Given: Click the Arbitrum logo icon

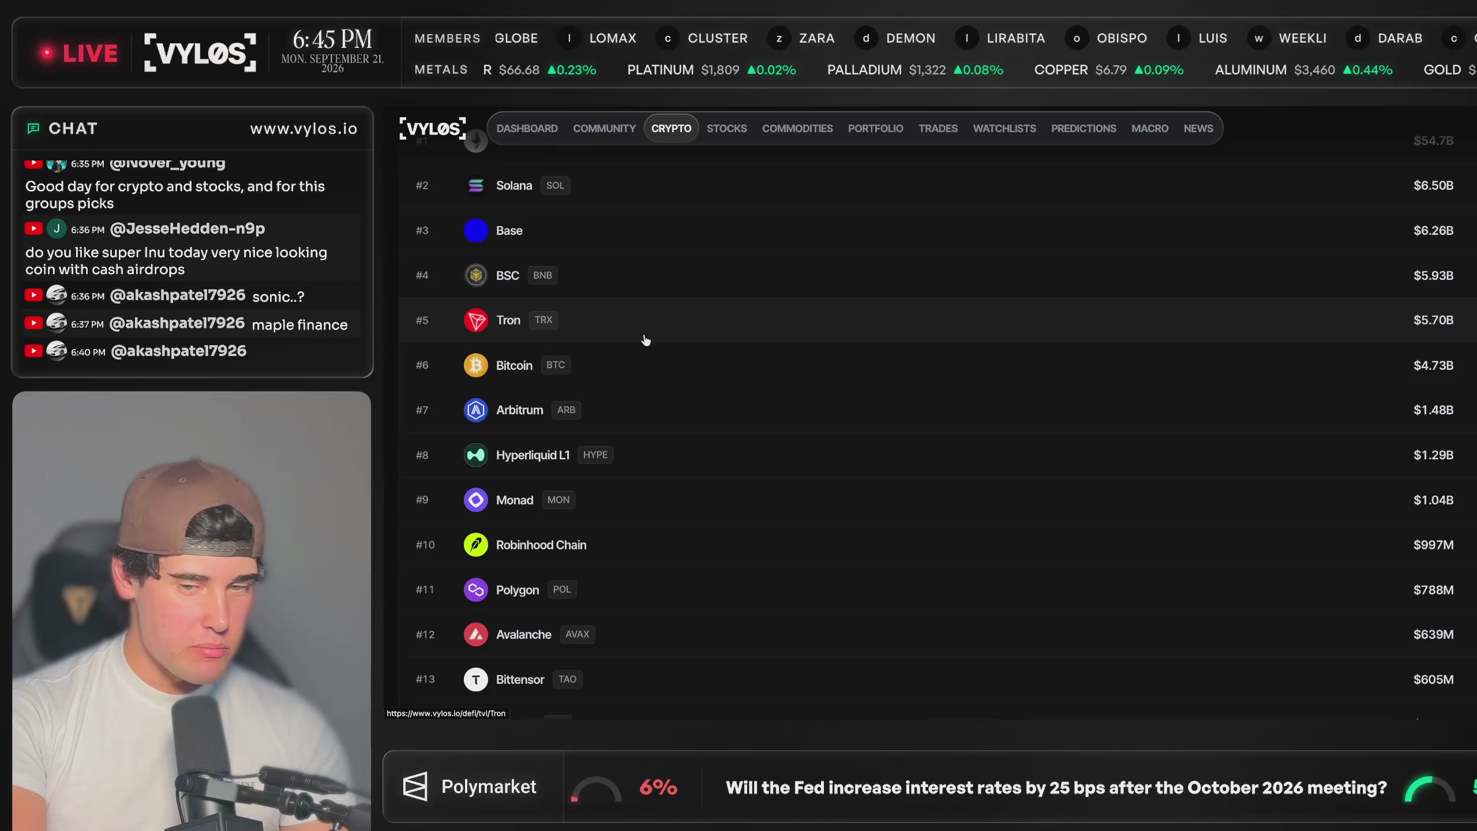Looking at the screenshot, I should tap(475, 410).
